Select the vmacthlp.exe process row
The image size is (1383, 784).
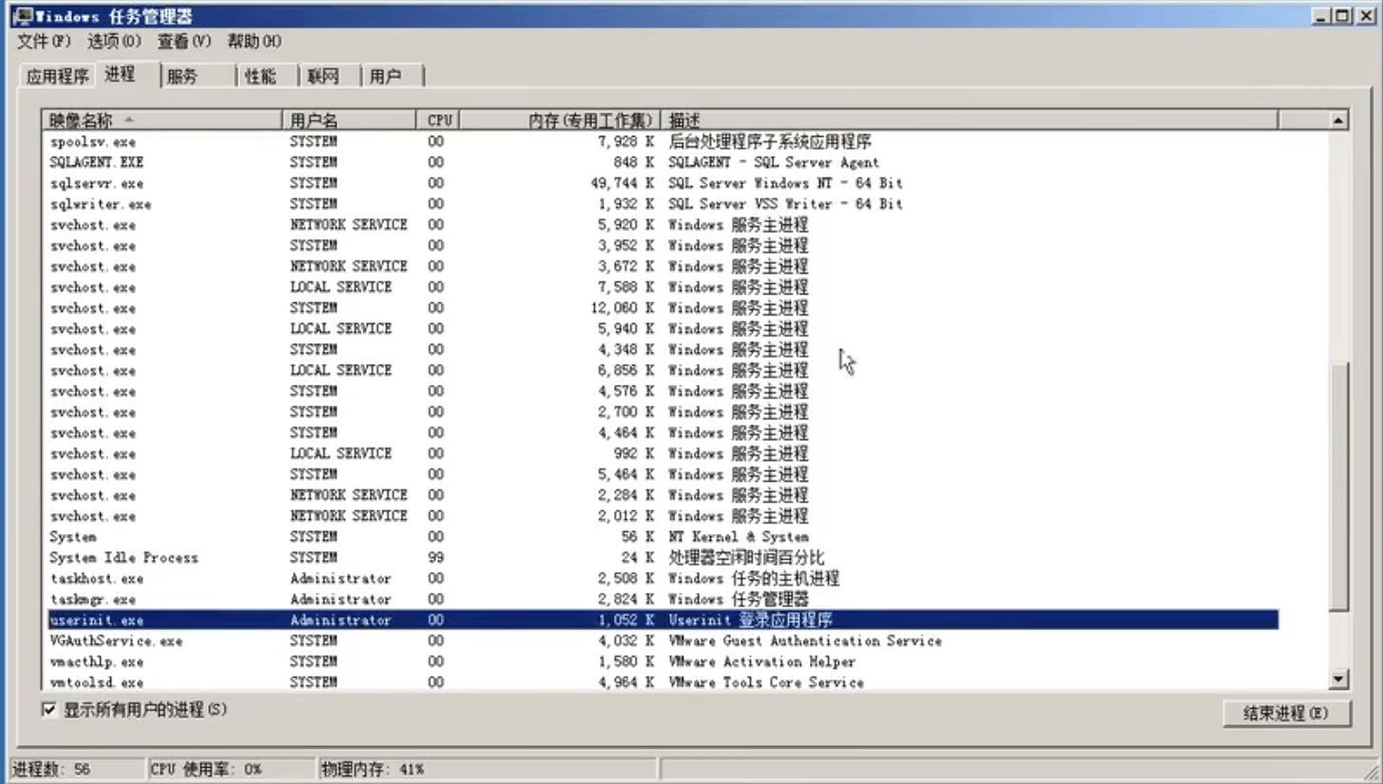tap(663, 661)
